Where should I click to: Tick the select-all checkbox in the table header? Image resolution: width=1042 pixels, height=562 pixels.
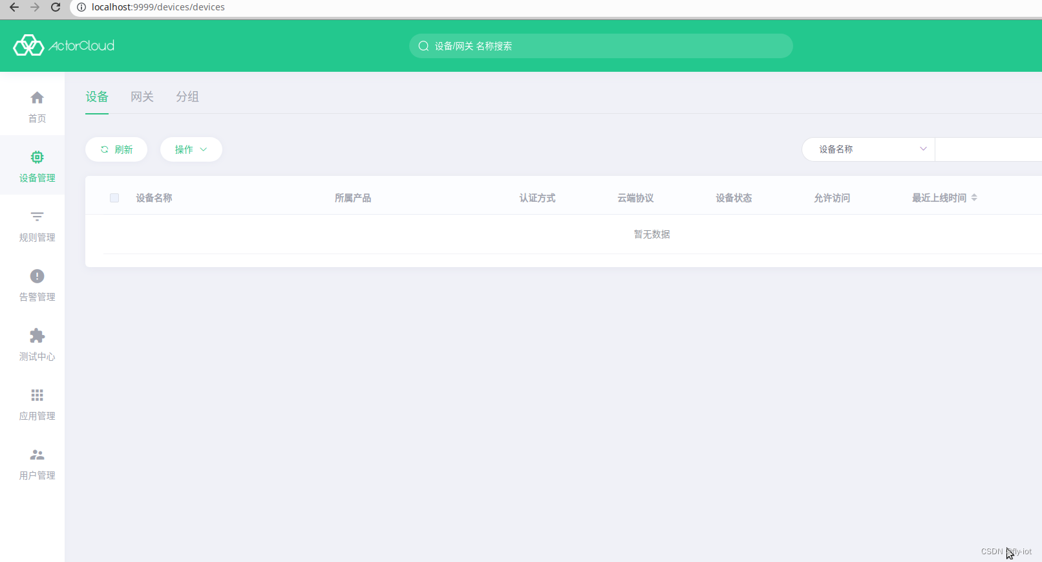tap(114, 198)
